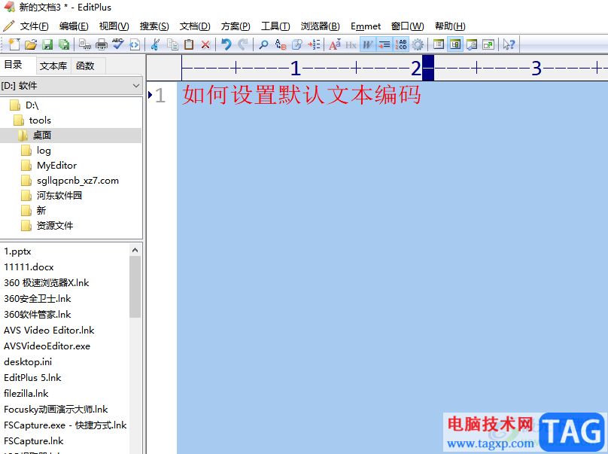Click full screen toolbar icon

click(x=488, y=44)
